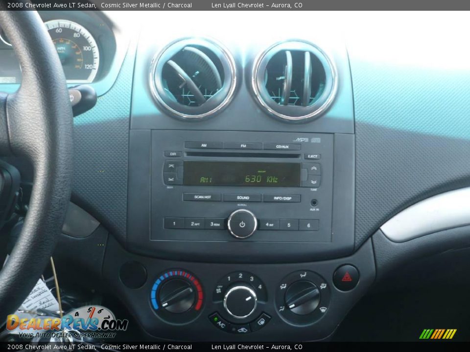Tap fan speed number 3

[252, 279]
